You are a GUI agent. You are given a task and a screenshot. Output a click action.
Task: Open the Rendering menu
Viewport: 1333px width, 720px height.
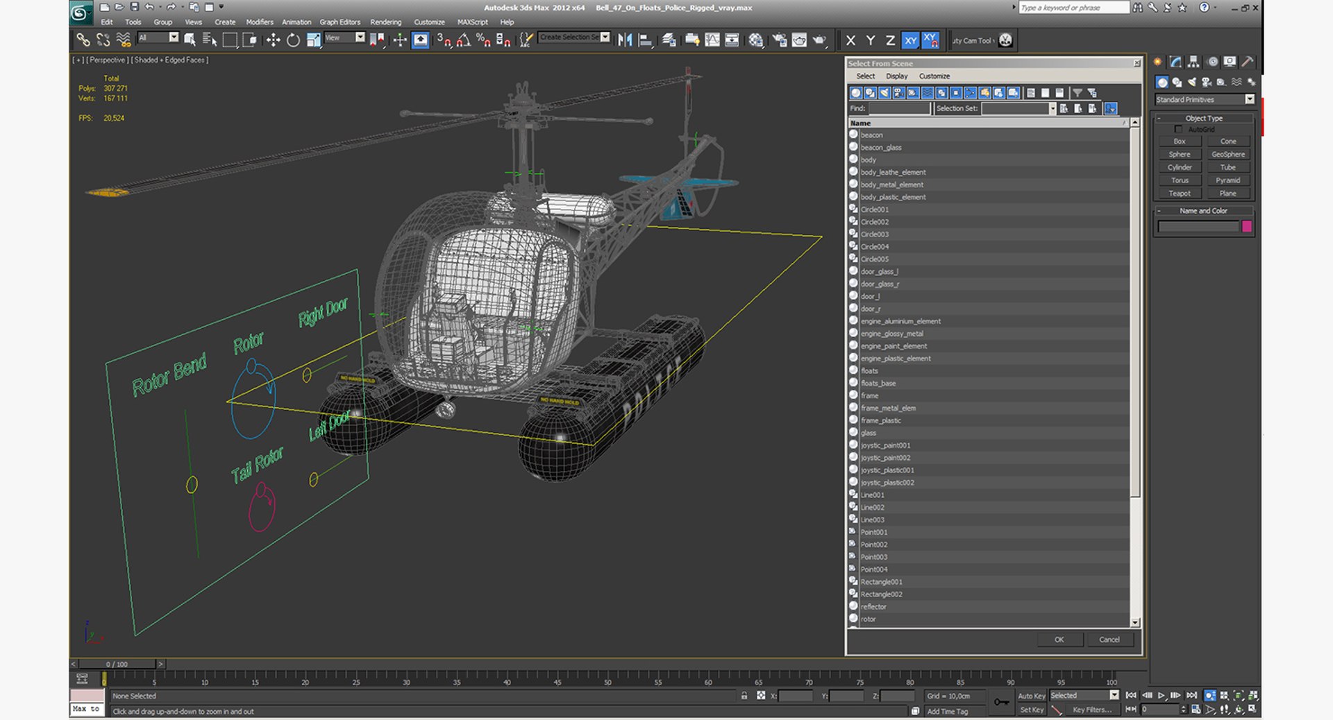point(385,22)
